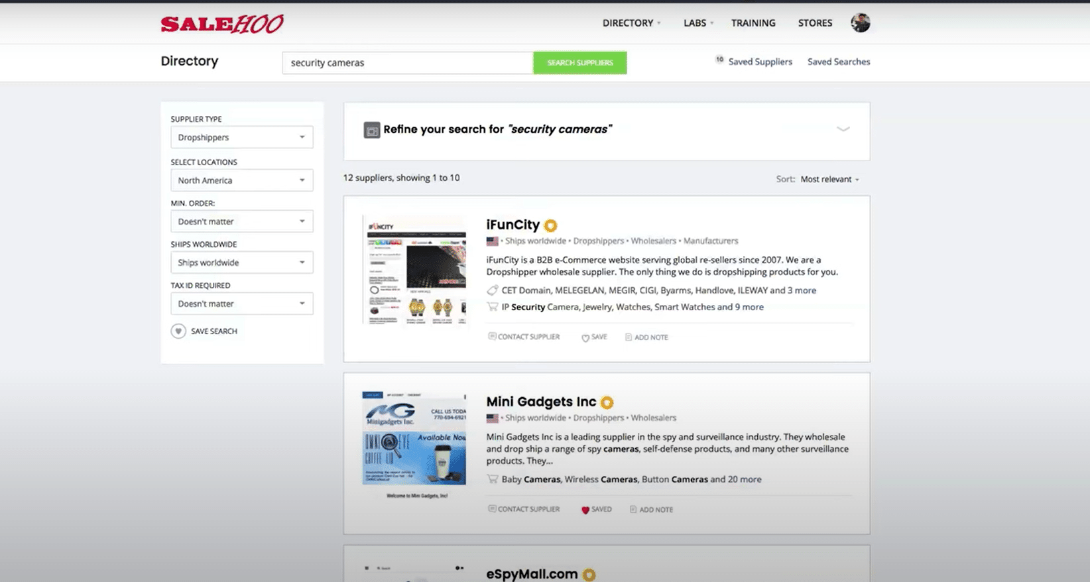Add Note to iFunCity
Image resolution: width=1090 pixels, height=582 pixels.
point(646,337)
